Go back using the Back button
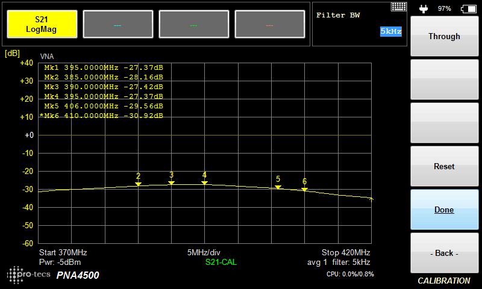This screenshot has width=482, height=289. pos(444,253)
